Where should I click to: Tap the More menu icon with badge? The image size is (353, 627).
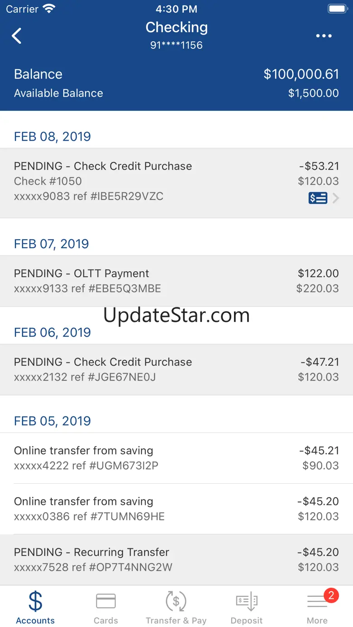coord(317,602)
